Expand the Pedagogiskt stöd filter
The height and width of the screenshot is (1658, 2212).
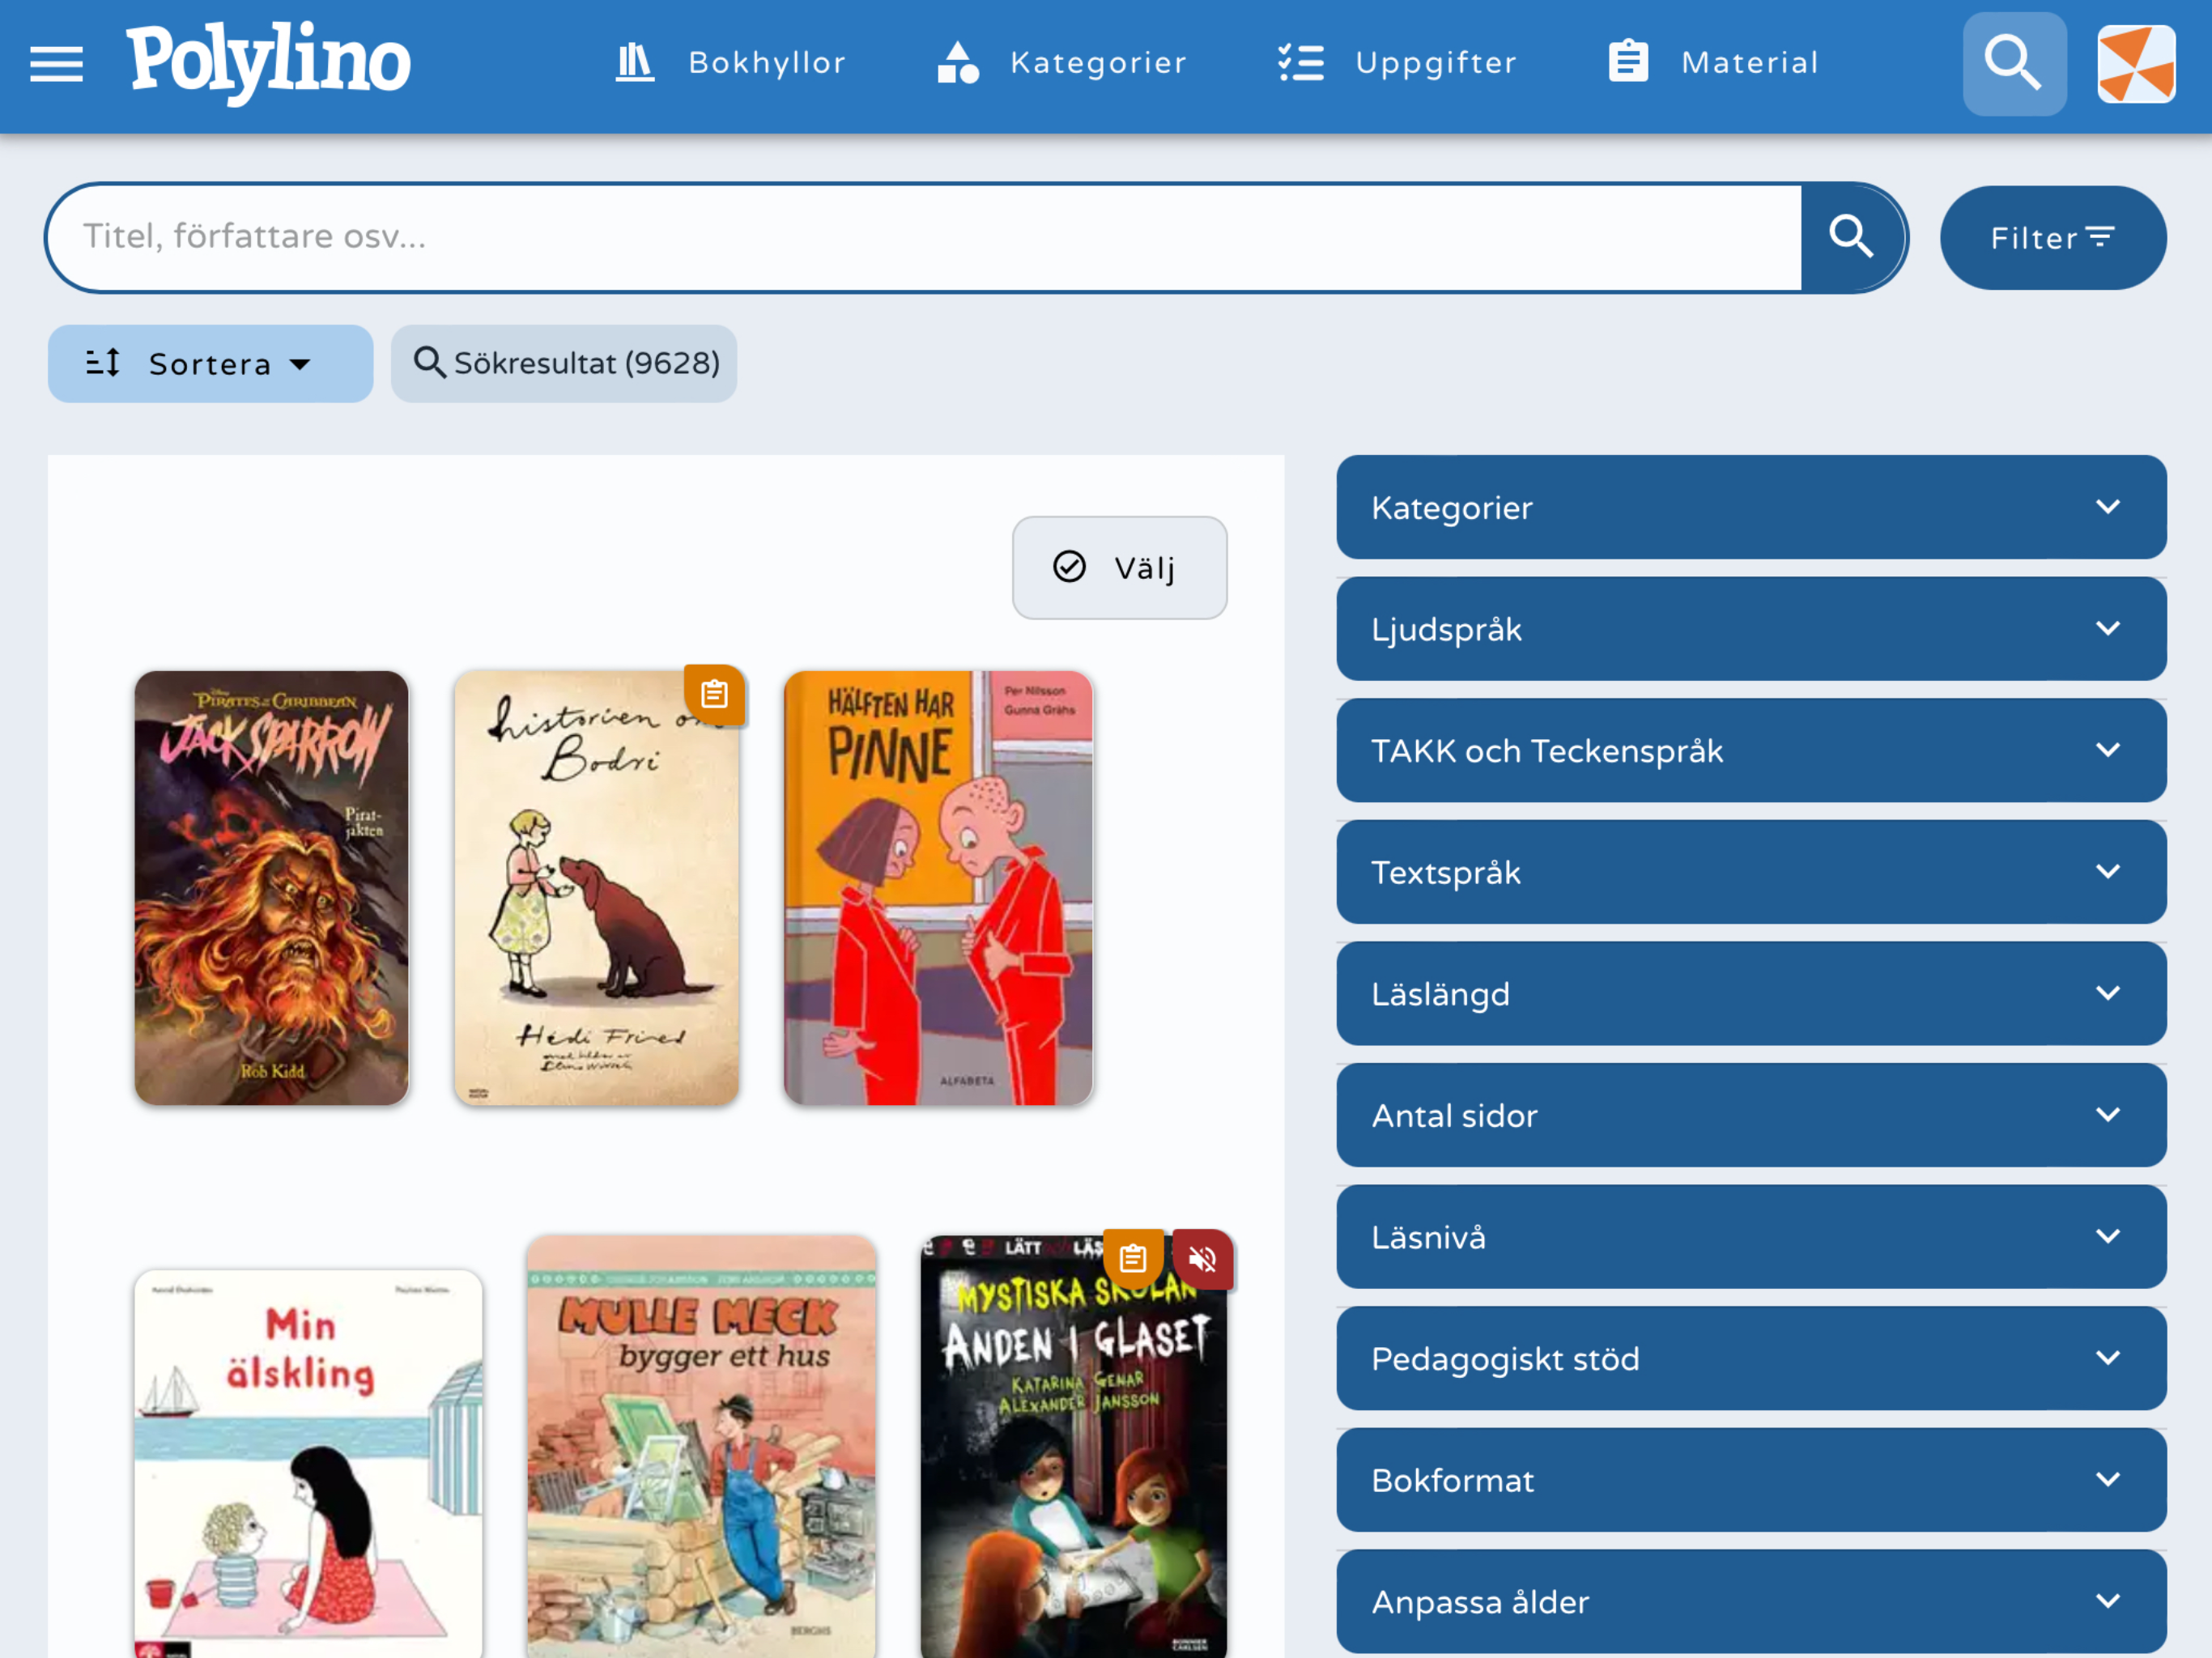coord(1751,1359)
